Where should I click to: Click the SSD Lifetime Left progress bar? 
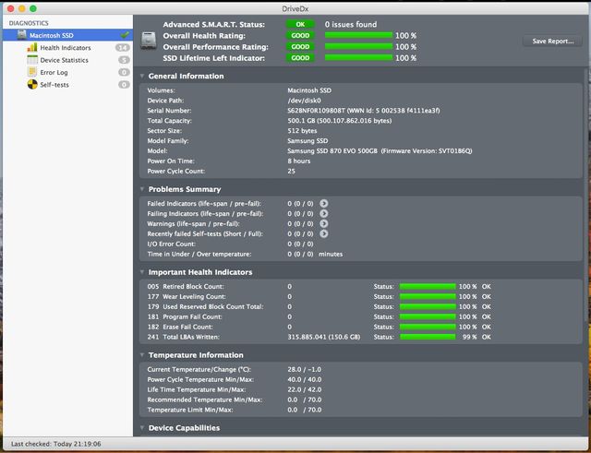pos(358,57)
